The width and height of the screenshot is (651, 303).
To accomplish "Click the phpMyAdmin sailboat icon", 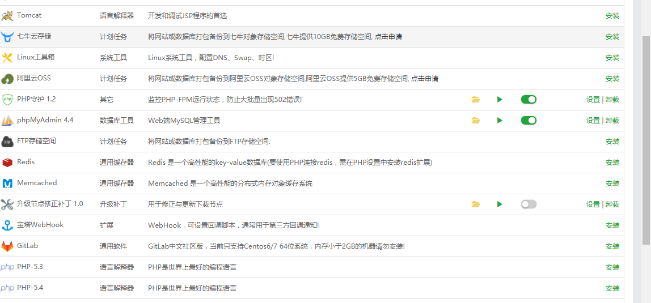I will click(7, 121).
